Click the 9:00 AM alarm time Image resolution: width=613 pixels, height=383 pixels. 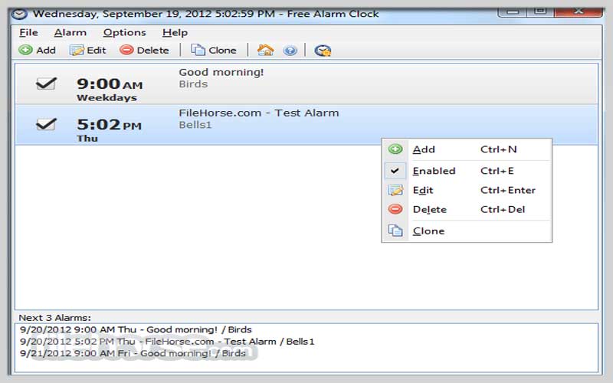(110, 83)
